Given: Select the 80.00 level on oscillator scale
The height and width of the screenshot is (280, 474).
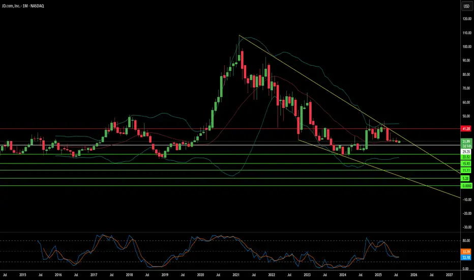Looking at the screenshot, I should point(466,241).
